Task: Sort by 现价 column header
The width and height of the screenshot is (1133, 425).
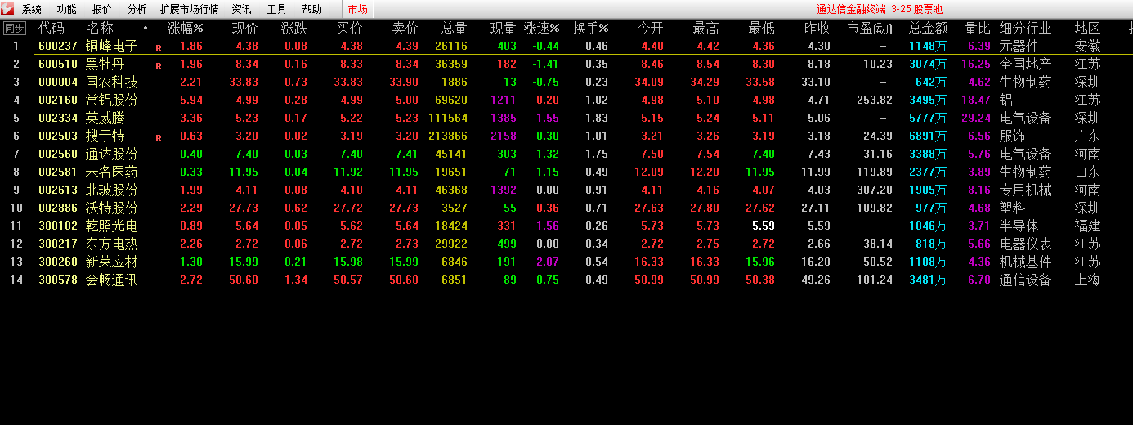Action: (245, 29)
